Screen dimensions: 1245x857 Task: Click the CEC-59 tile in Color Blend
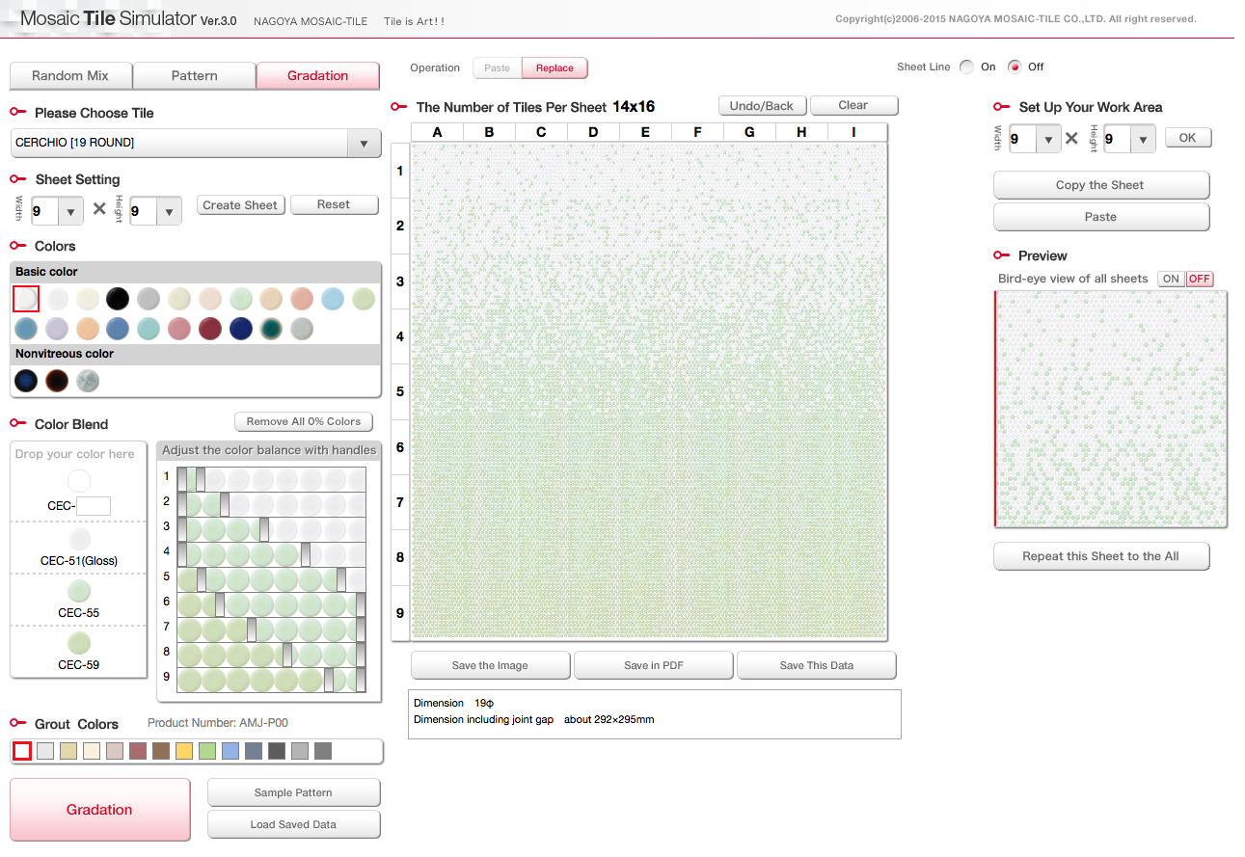[x=79, y=643]
